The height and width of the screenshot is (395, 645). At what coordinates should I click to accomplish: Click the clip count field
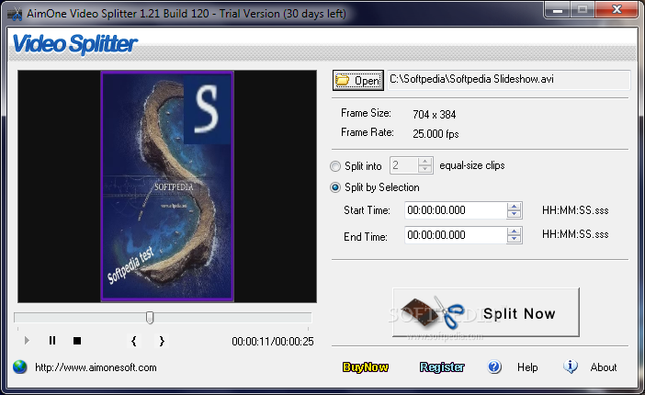[x=404, y=165]
